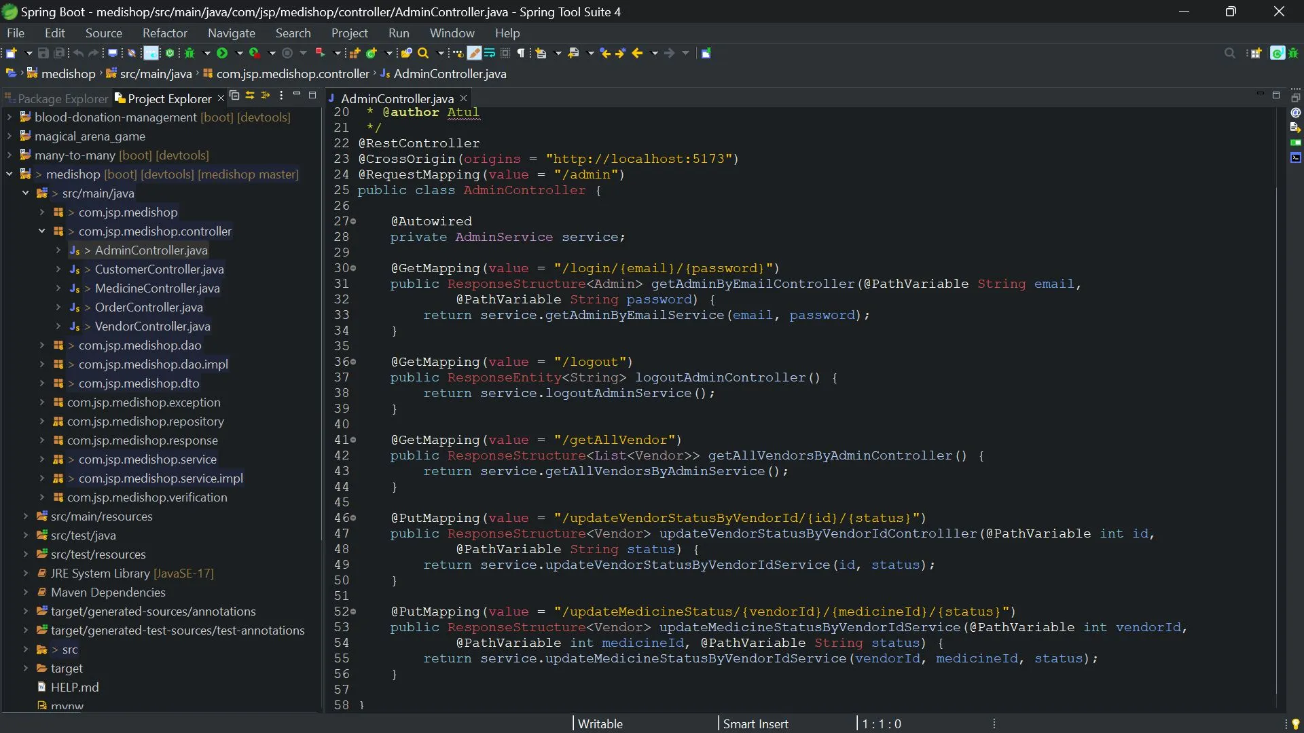Screen dimensions: 1304x733
Task: Open the Source menu
Action: pyautogui.click(x=104, y=33)
